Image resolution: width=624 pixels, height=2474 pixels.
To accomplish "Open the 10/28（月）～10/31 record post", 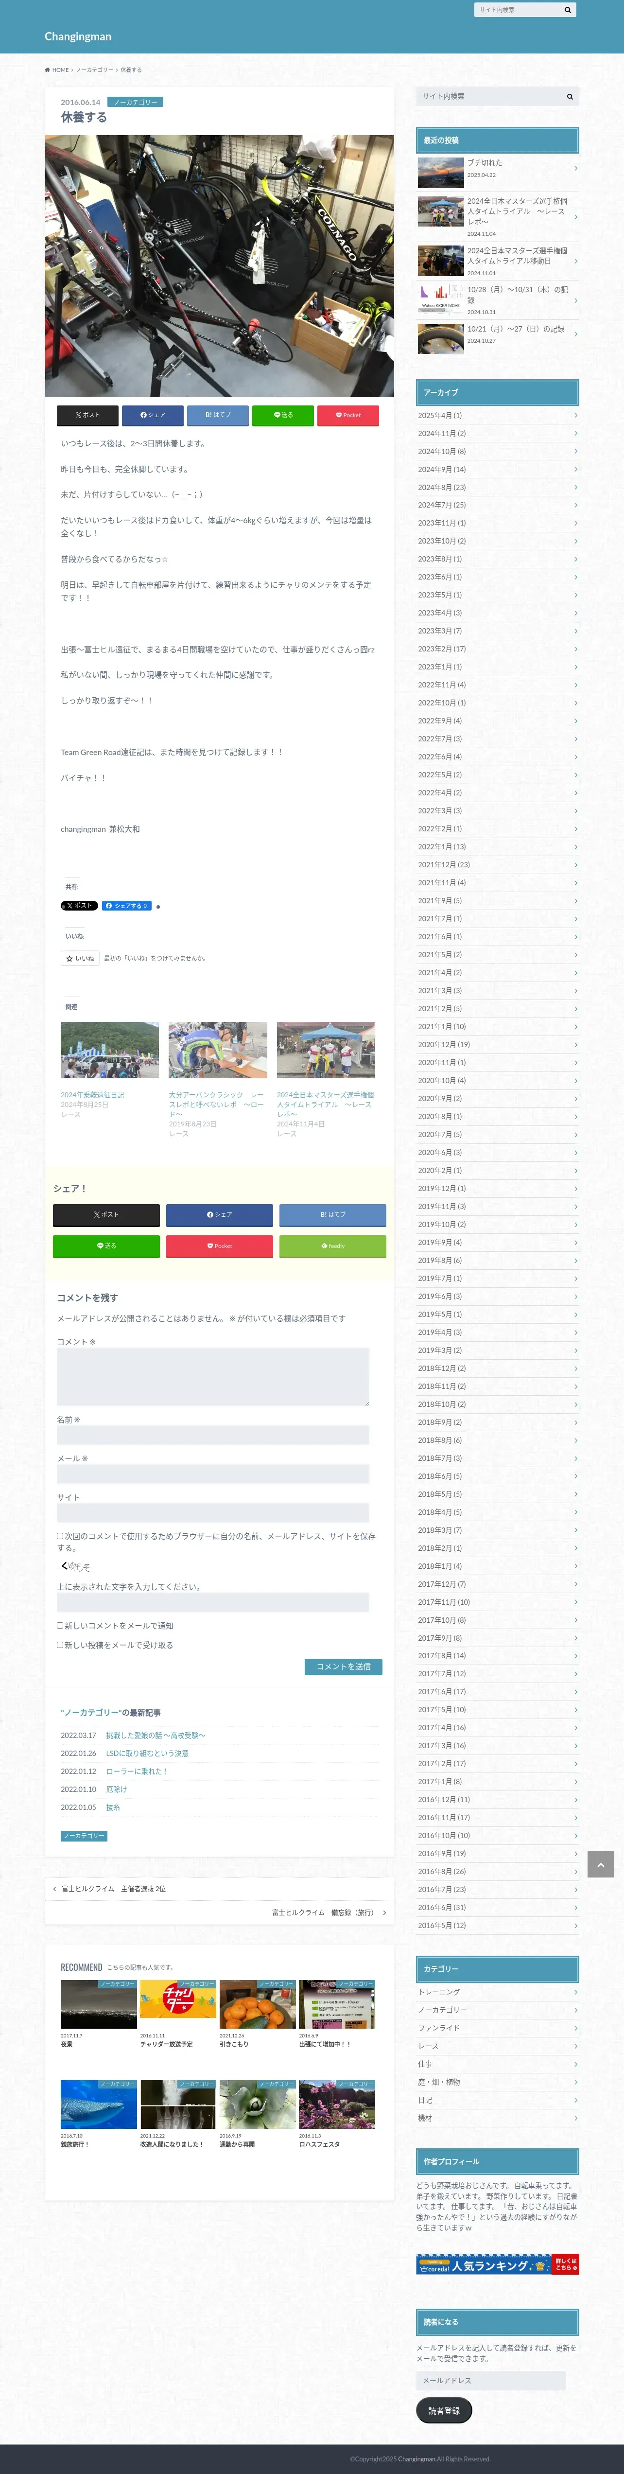I will point(497,299).
